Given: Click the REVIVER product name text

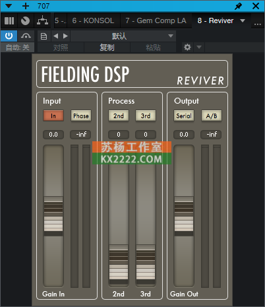Looking at the screenshot, I should (200, 81).
